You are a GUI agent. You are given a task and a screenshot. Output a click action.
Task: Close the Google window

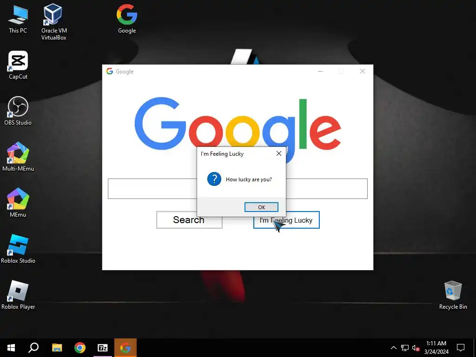pos(363,71)
